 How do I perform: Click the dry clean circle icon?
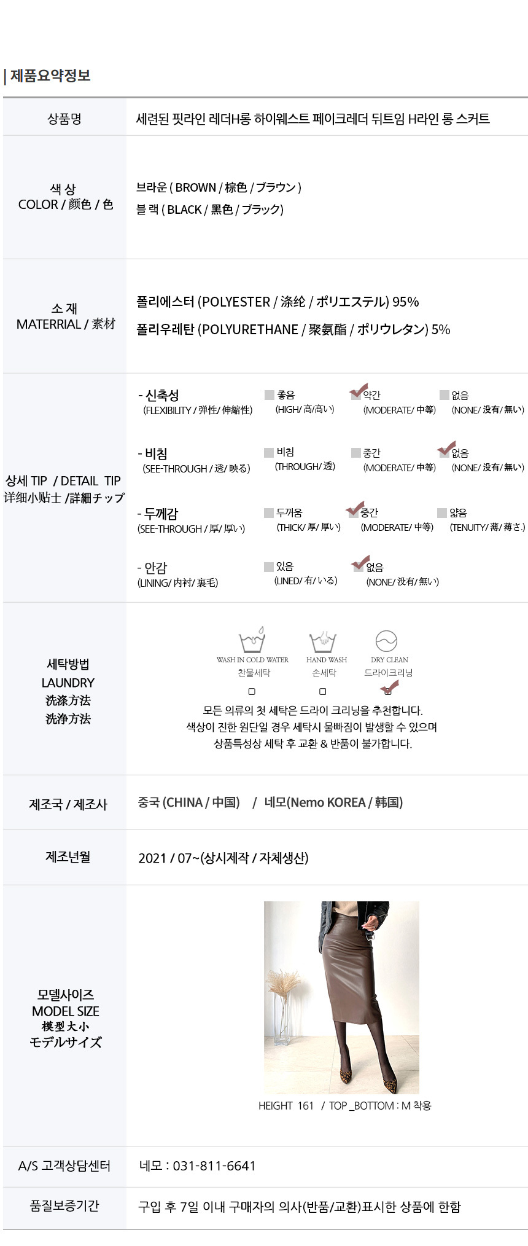pyautogui.click(x=386, y=641)
